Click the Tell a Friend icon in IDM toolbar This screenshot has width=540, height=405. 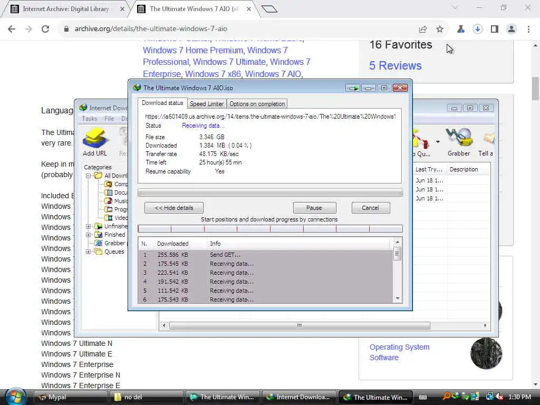click(486, 142)
